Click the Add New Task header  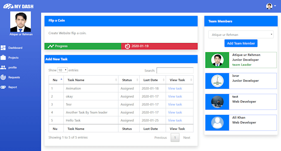[121, 59]
